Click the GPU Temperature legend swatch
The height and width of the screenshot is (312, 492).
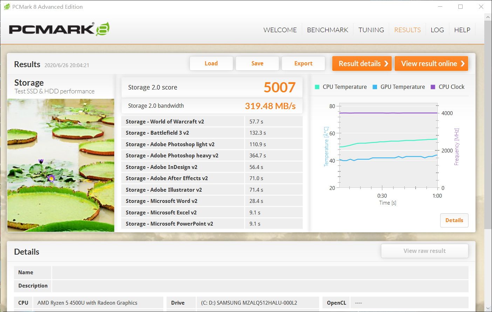(x=375, y=87)
